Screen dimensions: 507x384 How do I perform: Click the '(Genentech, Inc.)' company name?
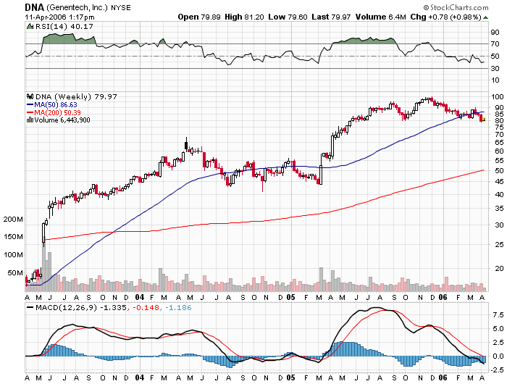point(77,7)
